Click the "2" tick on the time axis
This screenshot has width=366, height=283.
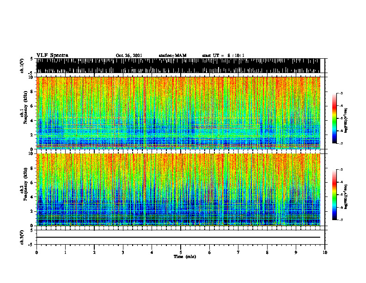coord(94,252)
